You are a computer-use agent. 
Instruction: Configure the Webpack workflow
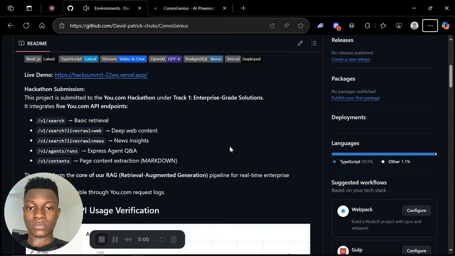point(416,210)
